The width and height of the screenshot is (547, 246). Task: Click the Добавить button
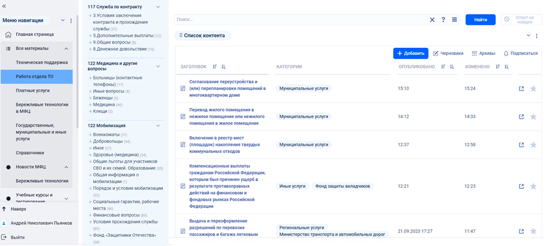click(411, 54)
